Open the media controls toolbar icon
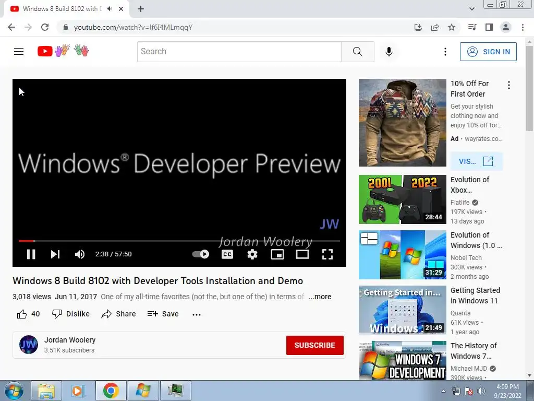The image size is (534, 401). [x=472, y=27]
